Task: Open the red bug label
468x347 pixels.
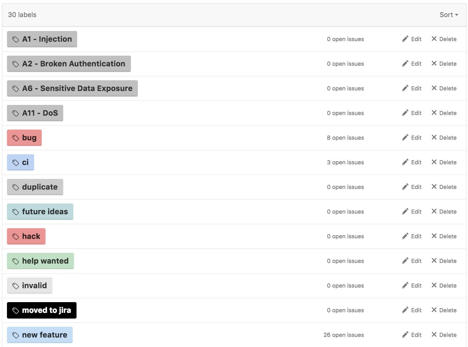Action: [24, 138]
